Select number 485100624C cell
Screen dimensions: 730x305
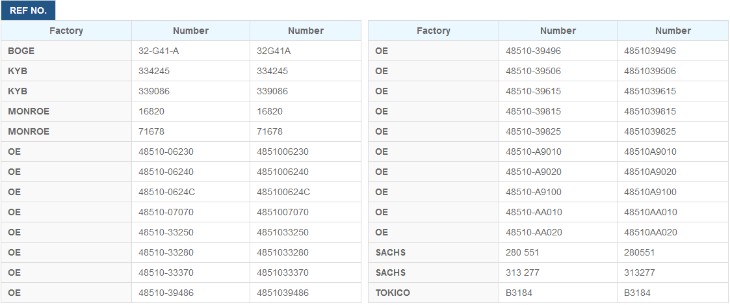click(306, 192)
